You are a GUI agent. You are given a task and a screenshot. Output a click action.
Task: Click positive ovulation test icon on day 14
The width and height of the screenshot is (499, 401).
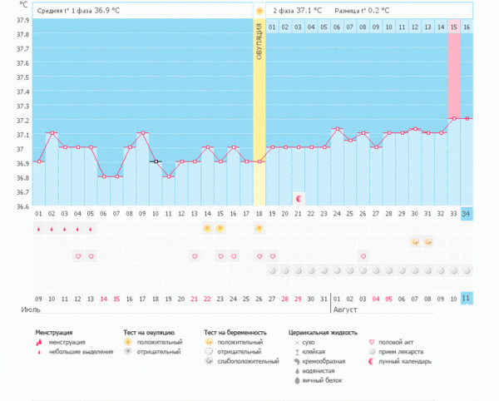click(x=207, y=228)
